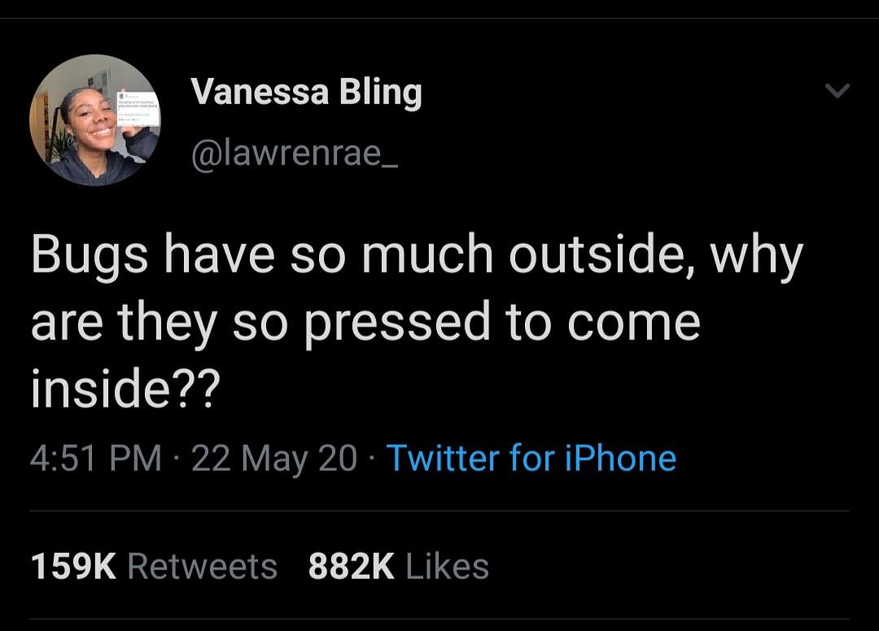The width and height of the screenshot is (879, 631).
Task: Click Vanessa Bling's profile picture
Action: pyautogui.click(x=95, y=120)
